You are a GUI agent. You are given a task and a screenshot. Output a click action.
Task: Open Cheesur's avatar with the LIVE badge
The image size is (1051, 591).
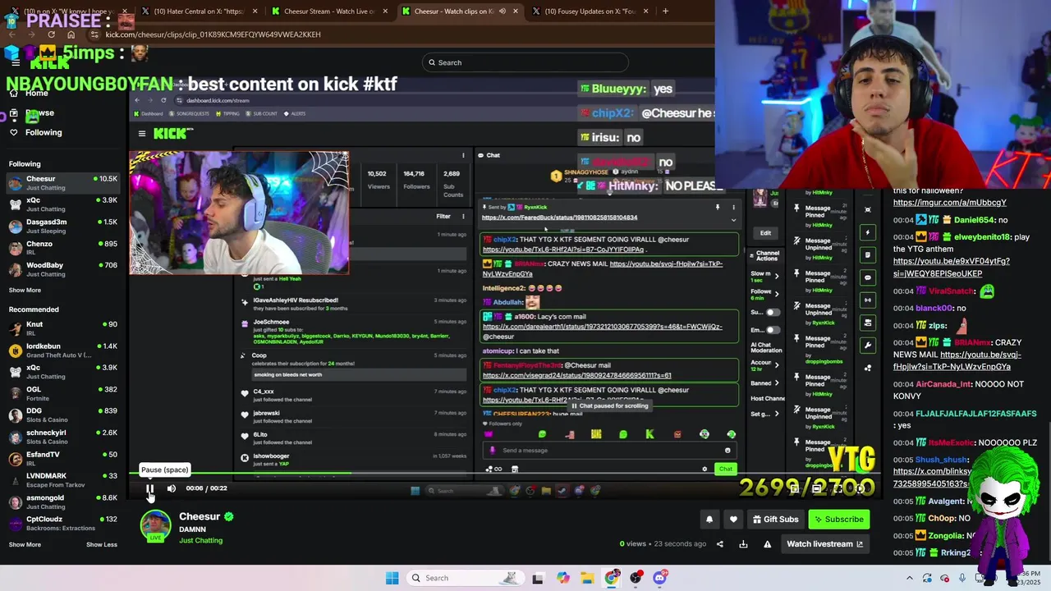155,526
